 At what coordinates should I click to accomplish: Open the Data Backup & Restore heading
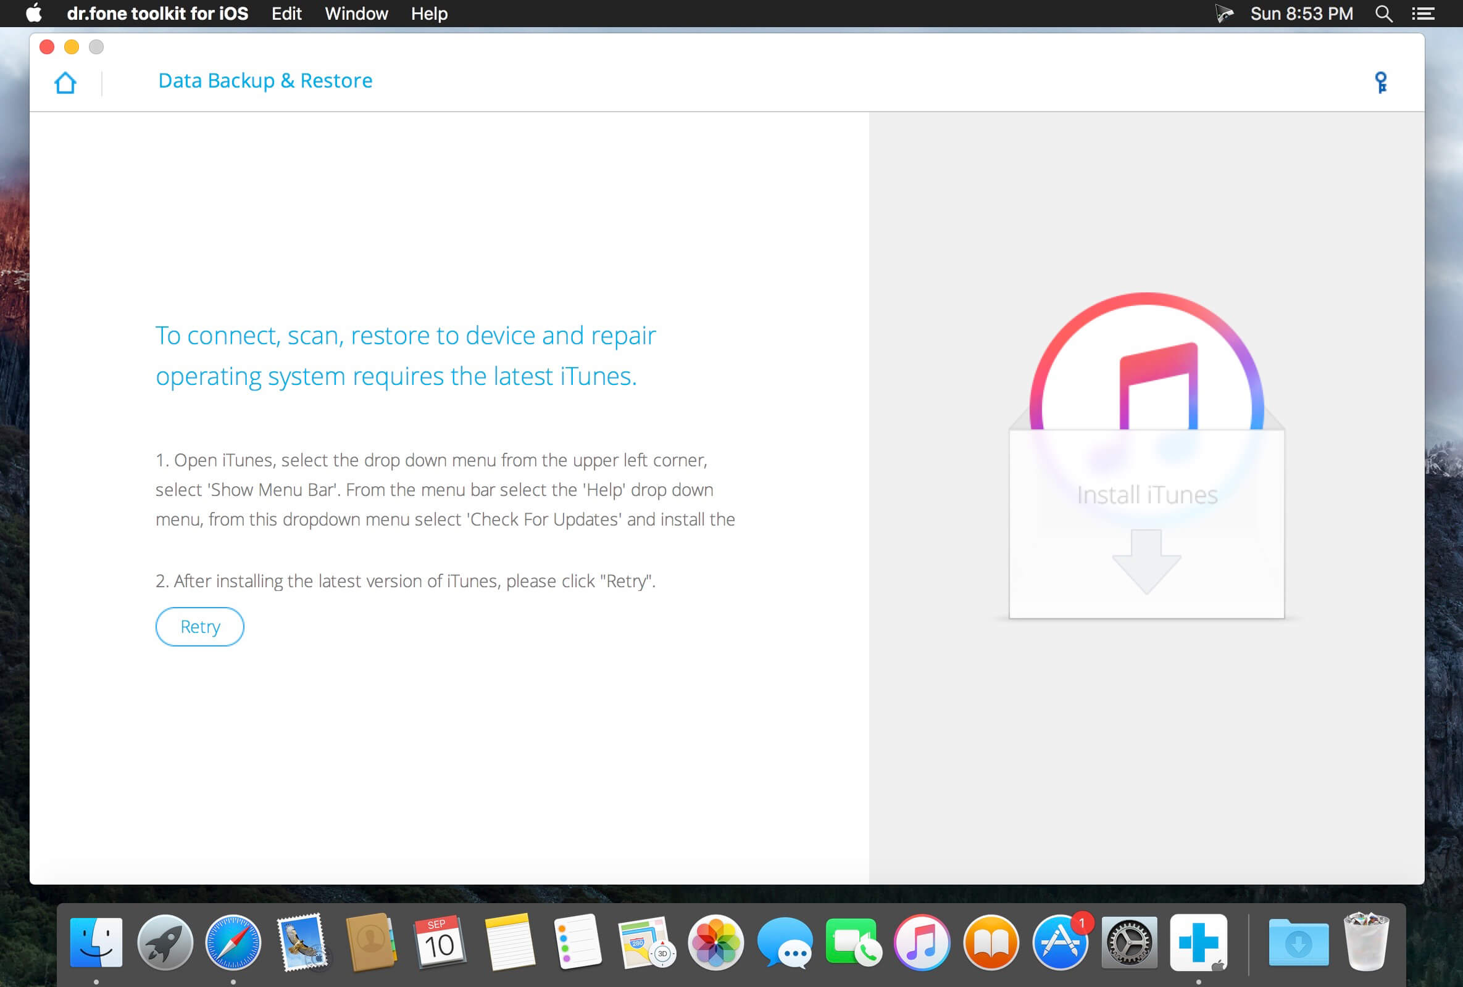tap(265, 81)
